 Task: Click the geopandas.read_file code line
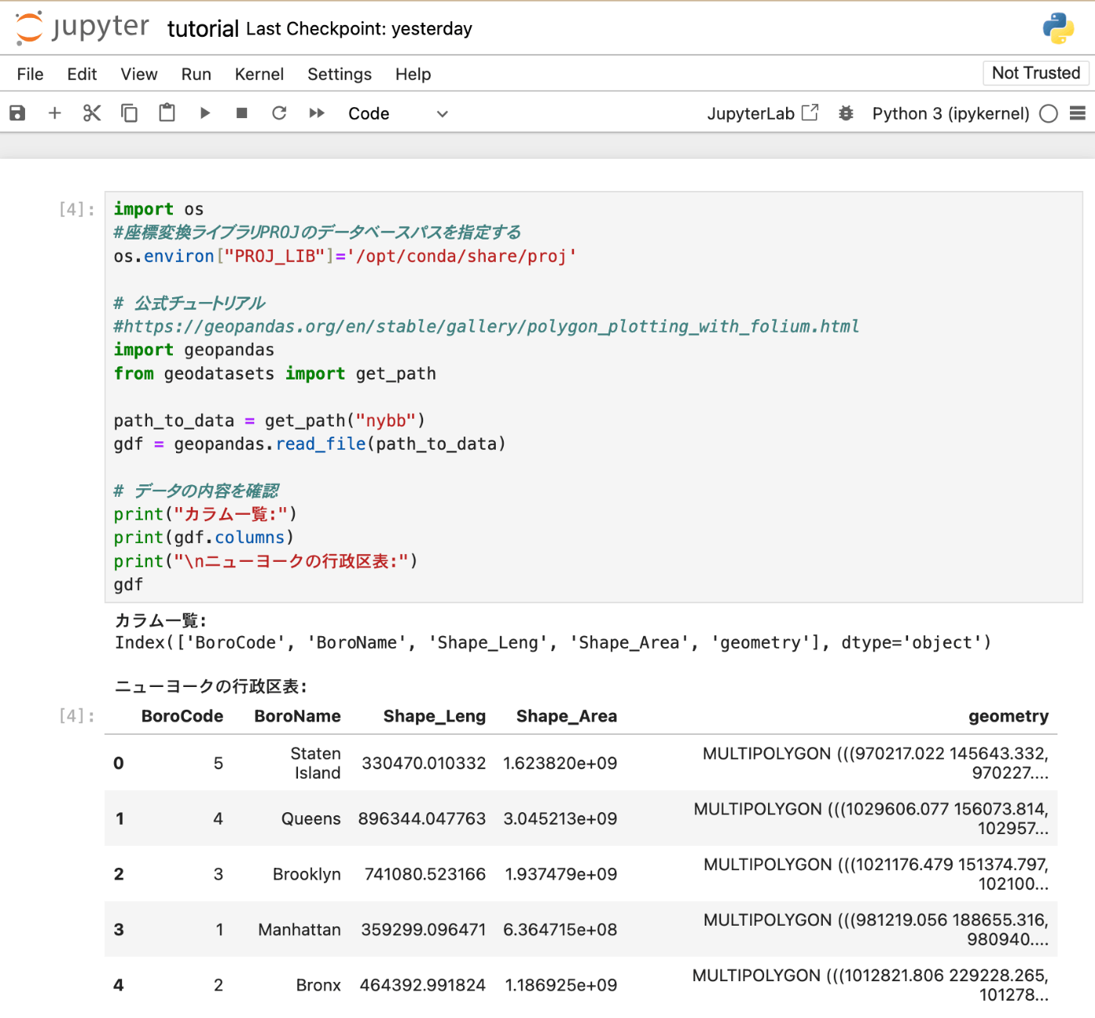(x=310, y=444)
